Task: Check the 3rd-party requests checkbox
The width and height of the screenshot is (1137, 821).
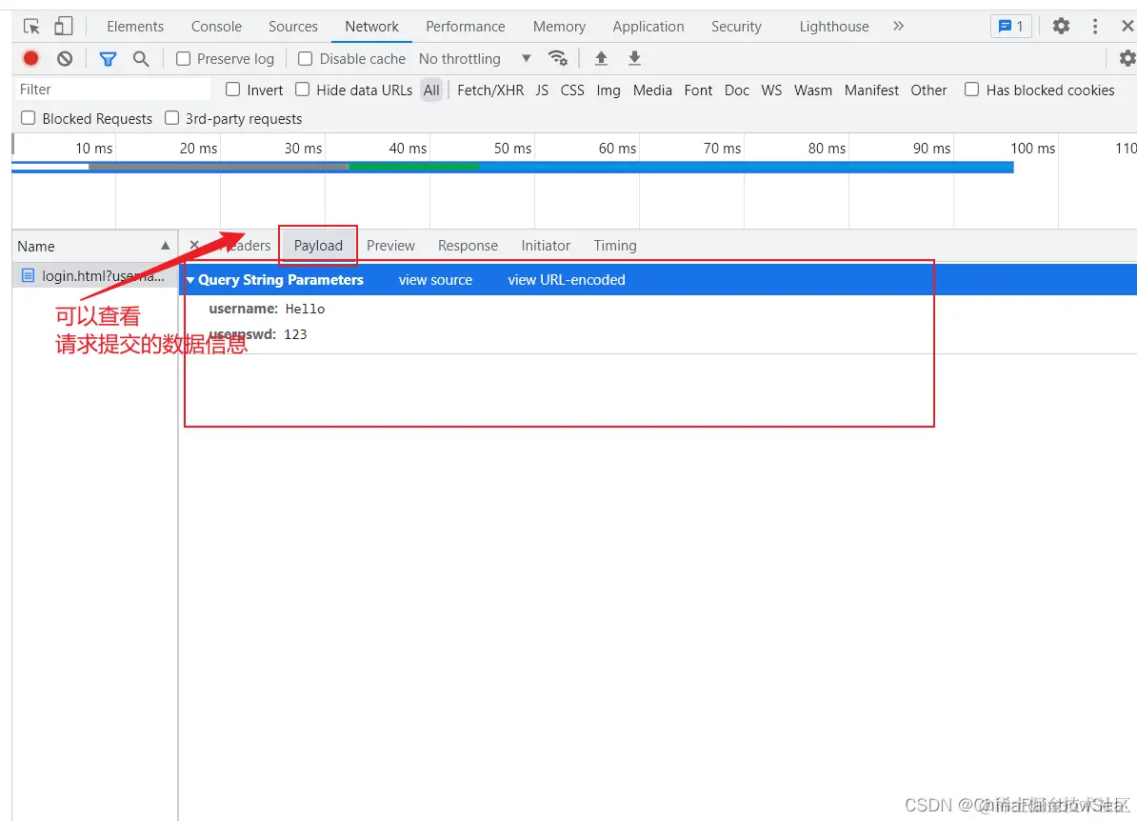Action: (171, 117)
